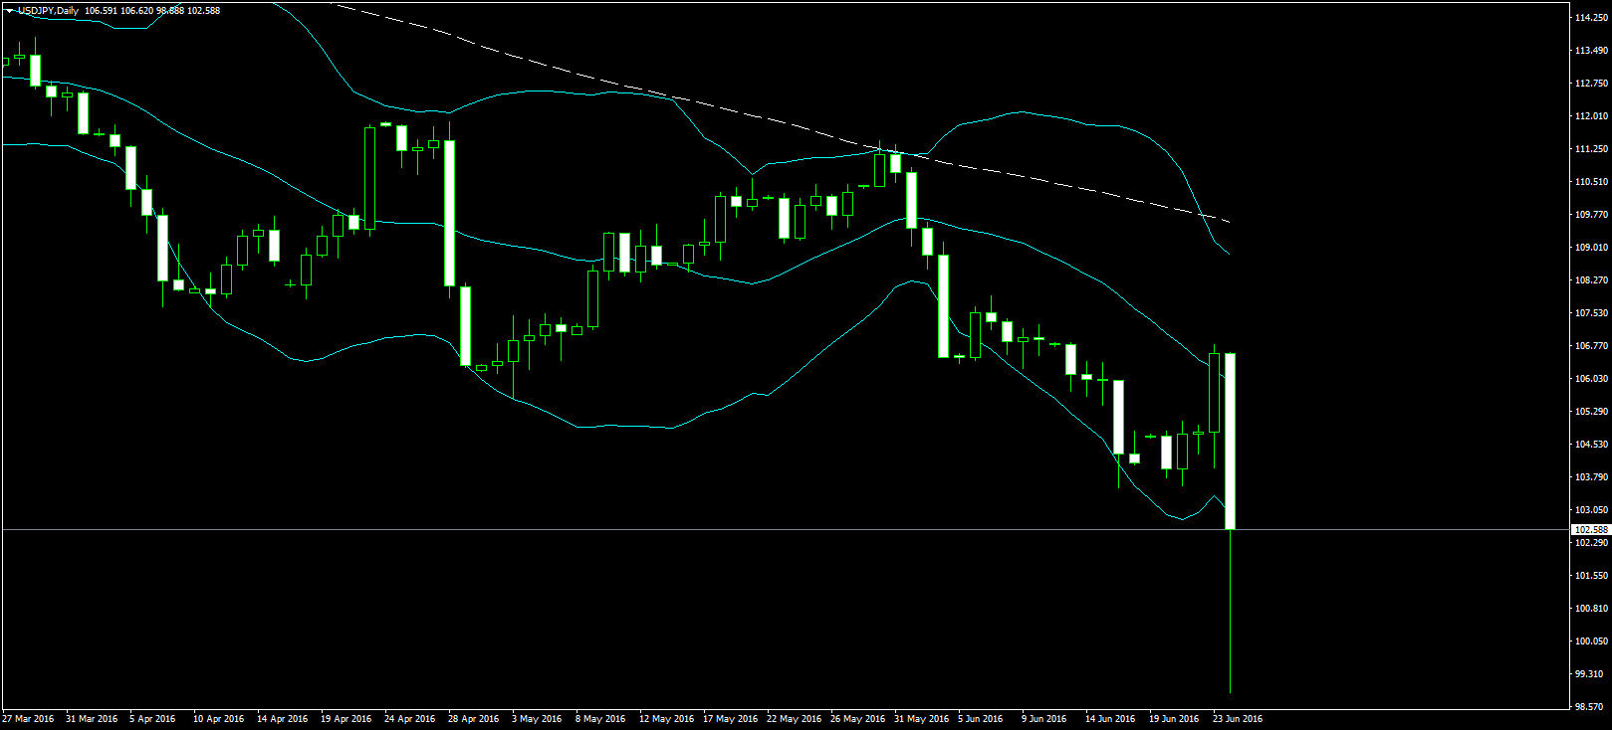The height and width of the screenshot is (730, 1612).
Task: Click the 100.080 price scale value
Action: [x=1590, y=641]
